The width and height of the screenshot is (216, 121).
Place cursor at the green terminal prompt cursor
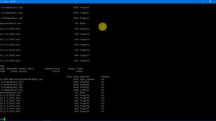click(4, 119)
